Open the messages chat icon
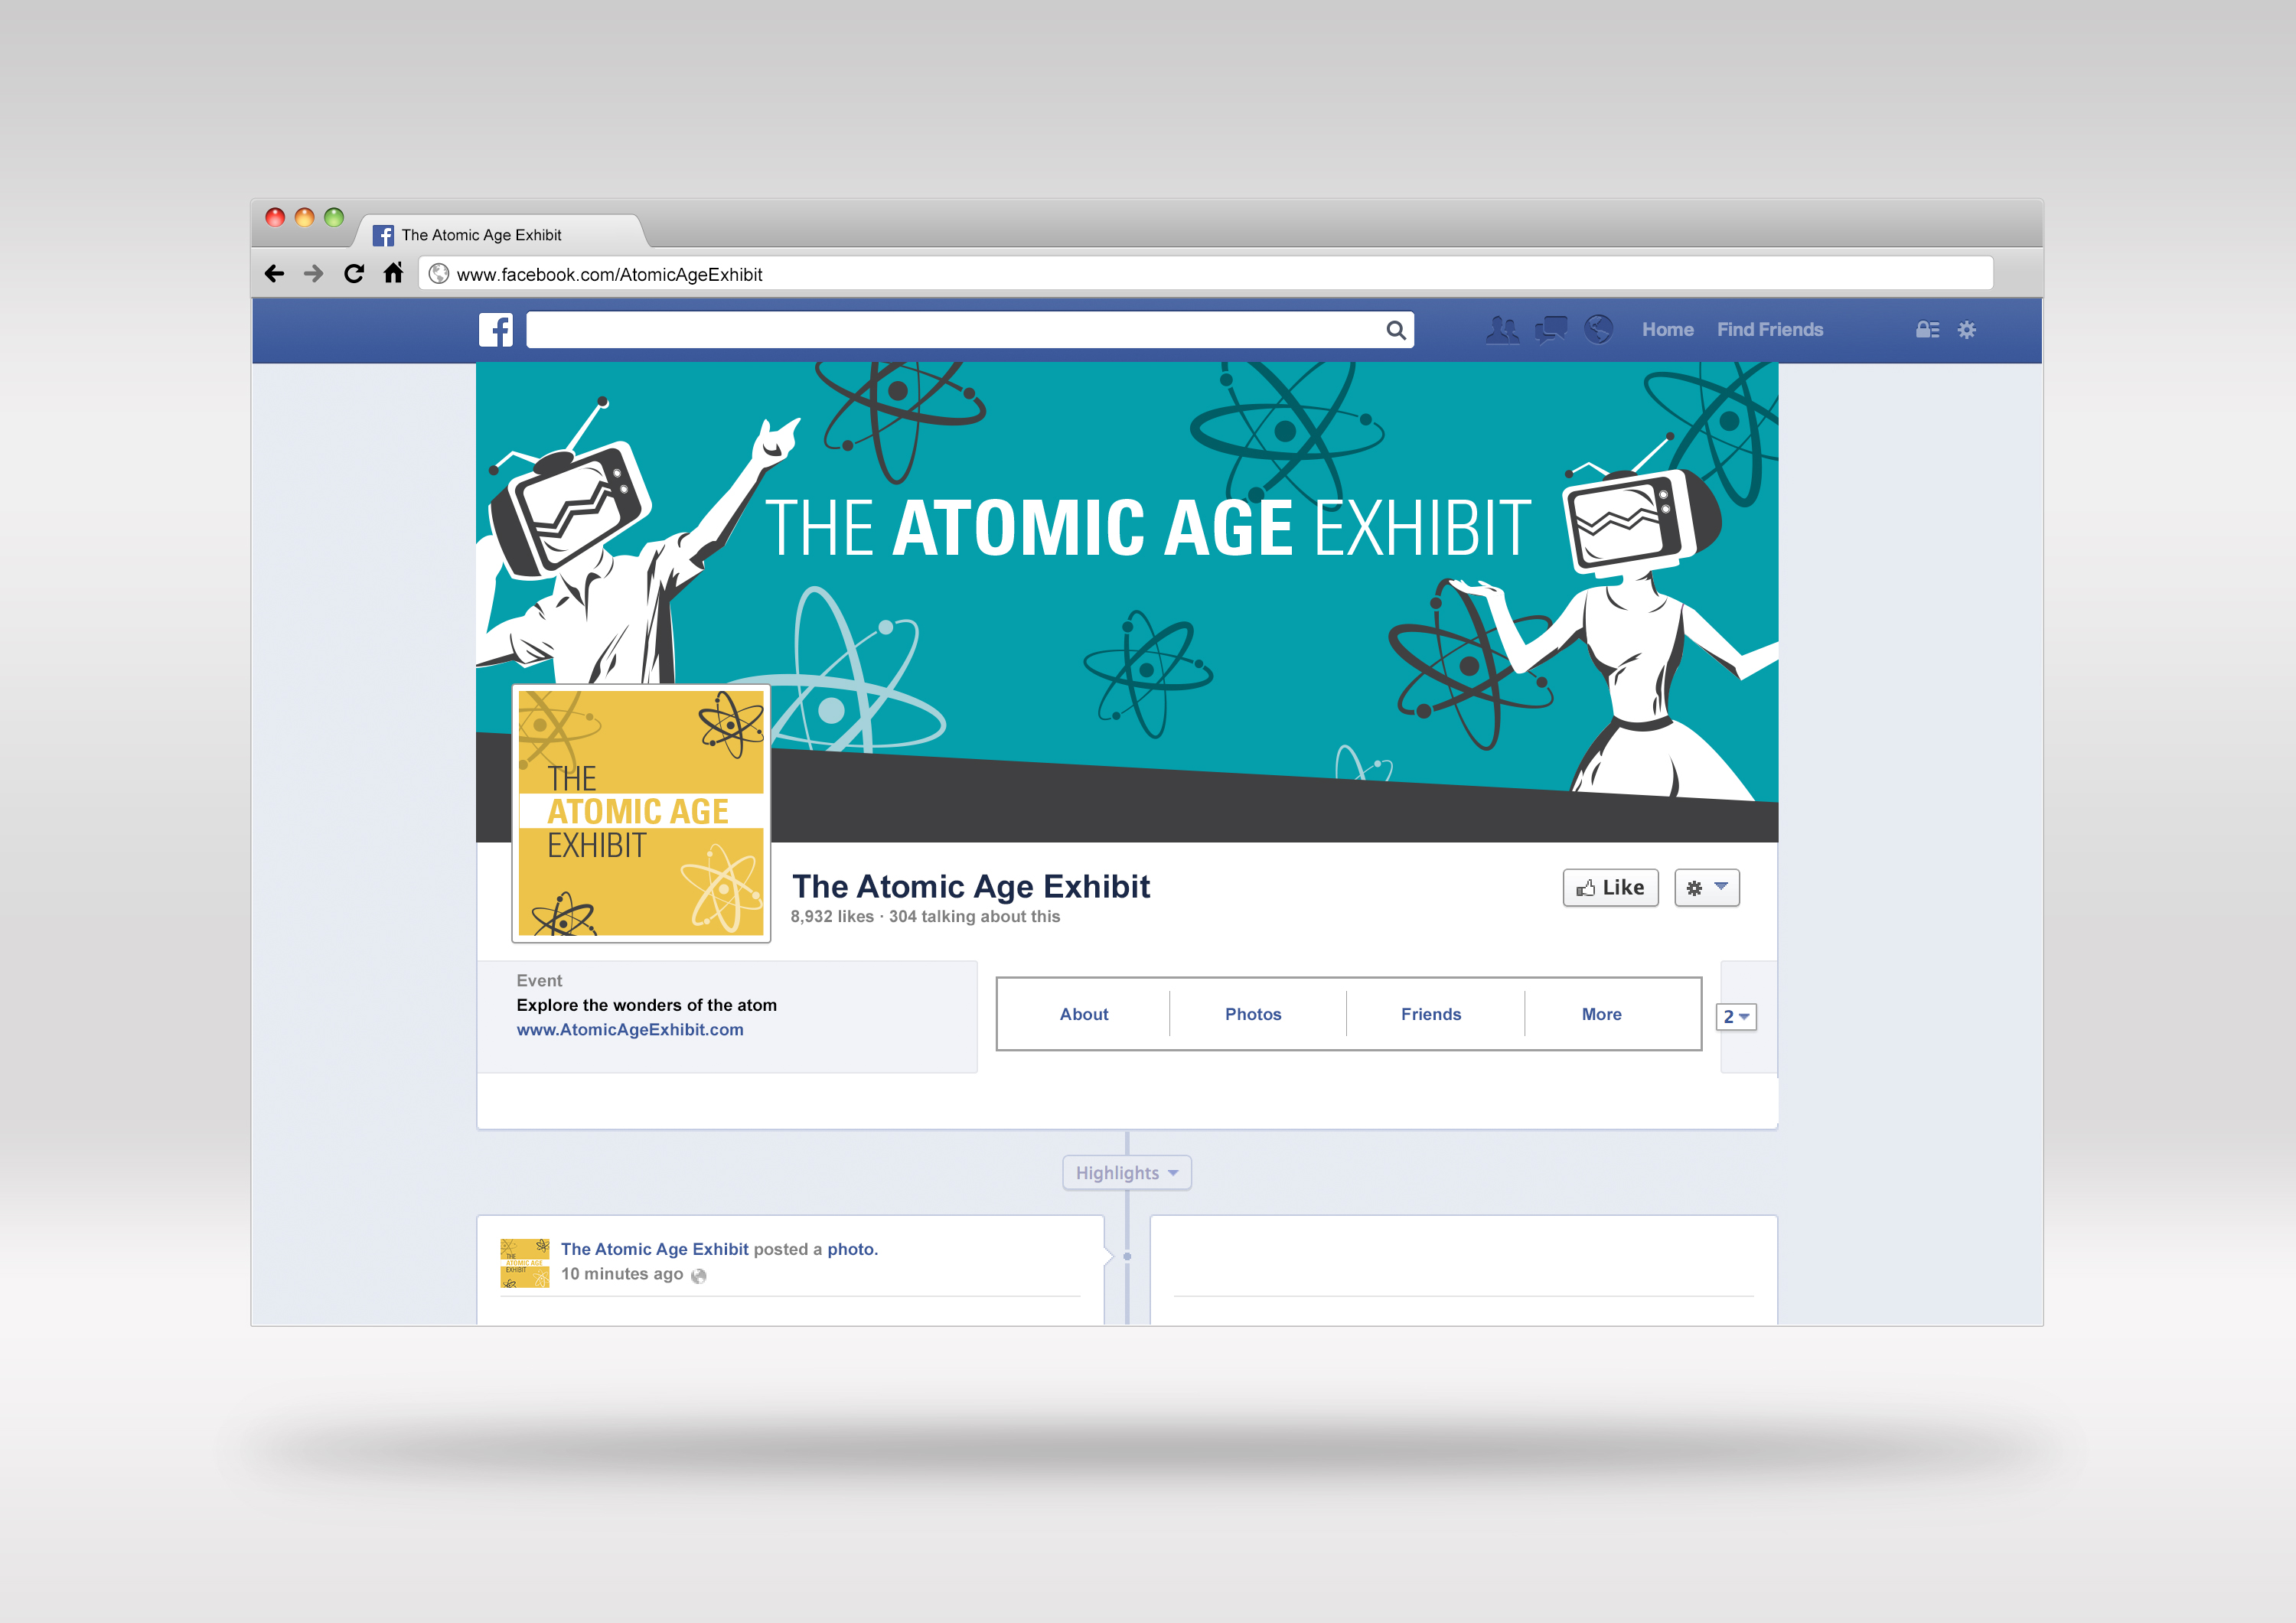Image resolution: width=2296 pixels, height=1623 pixels. [x=1550, y=329]
